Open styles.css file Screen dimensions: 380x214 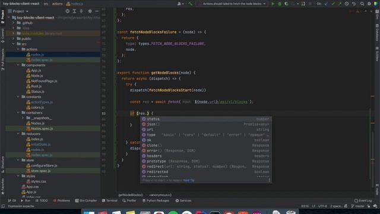(38, 181)
